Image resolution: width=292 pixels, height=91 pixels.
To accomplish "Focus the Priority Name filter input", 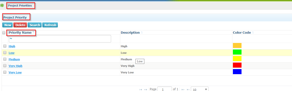I will pyautogui.click(x=60, y=39).
